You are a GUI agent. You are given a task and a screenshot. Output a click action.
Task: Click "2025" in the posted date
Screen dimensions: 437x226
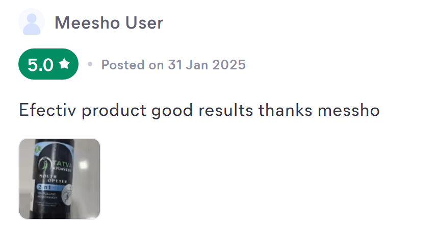(x=229, y=65)
